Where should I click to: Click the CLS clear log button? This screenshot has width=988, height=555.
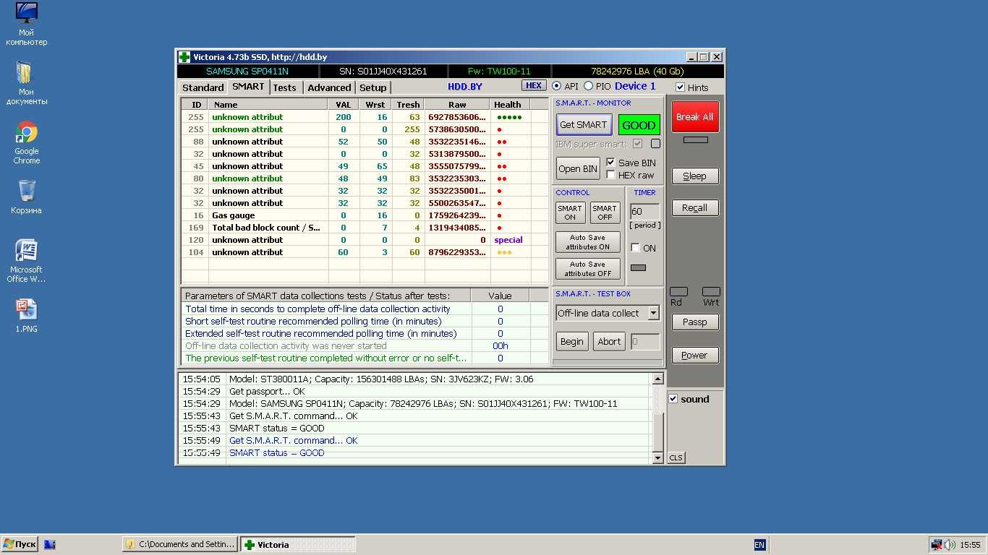tap(676, 457)
